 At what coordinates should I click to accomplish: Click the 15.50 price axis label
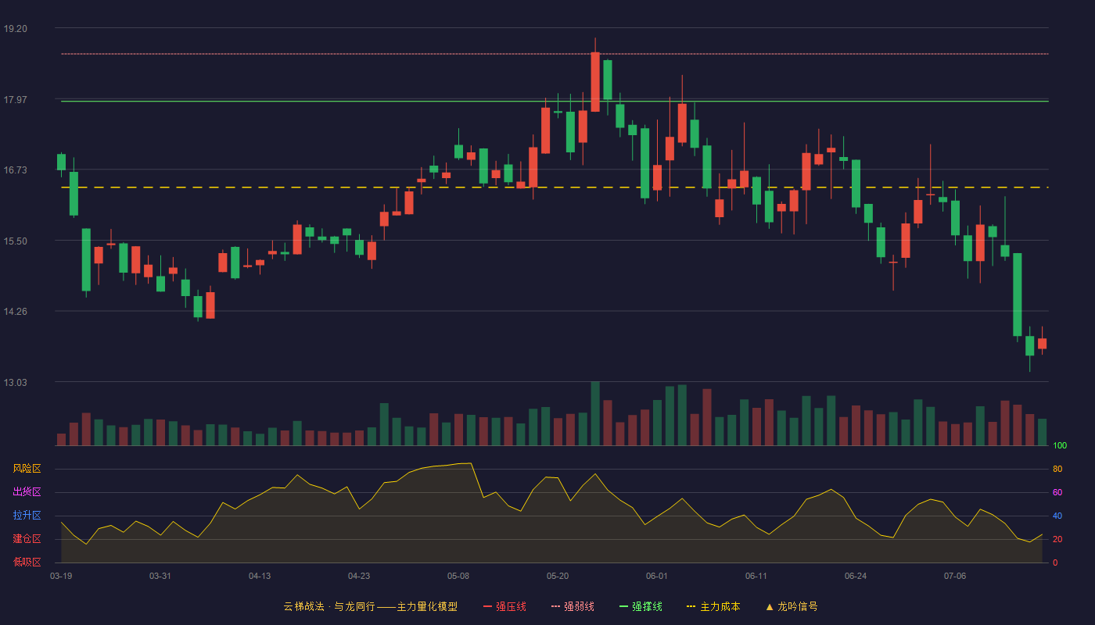point(15,241)
